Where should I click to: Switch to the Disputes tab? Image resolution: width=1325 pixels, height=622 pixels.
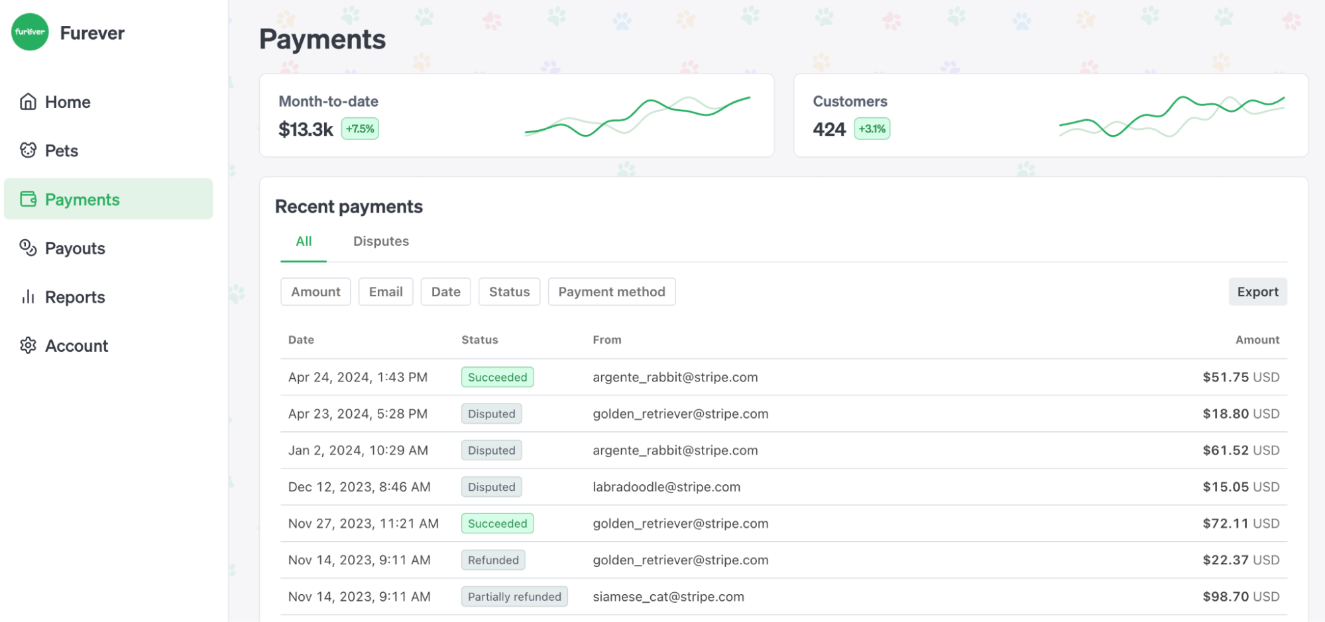(381, 241)
